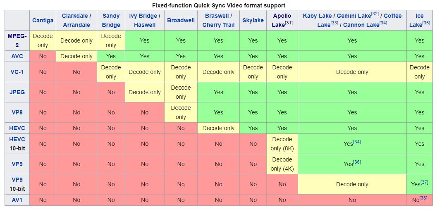This screenshot has height=209, width=437.
Task: Open the VC-1 row link
Action: pyautogui.click(x=17, y=72)
